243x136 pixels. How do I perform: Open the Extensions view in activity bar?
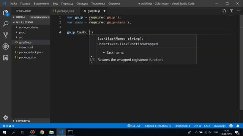coord(6,58)
